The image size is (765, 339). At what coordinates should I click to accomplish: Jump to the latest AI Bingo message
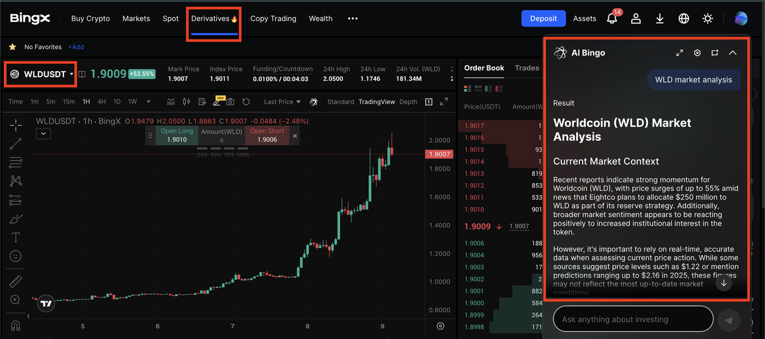[x=724, y=283]
